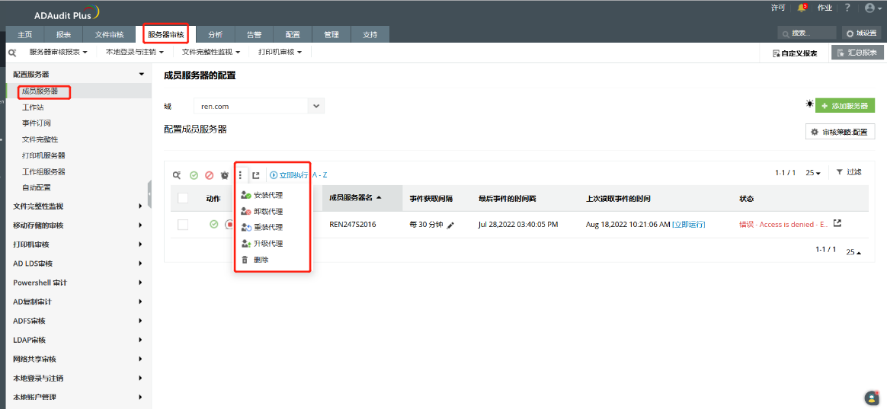This screenshot has width=887, height=409.
Task: Switch to the 配置 tab
Action: coord(293,34)
